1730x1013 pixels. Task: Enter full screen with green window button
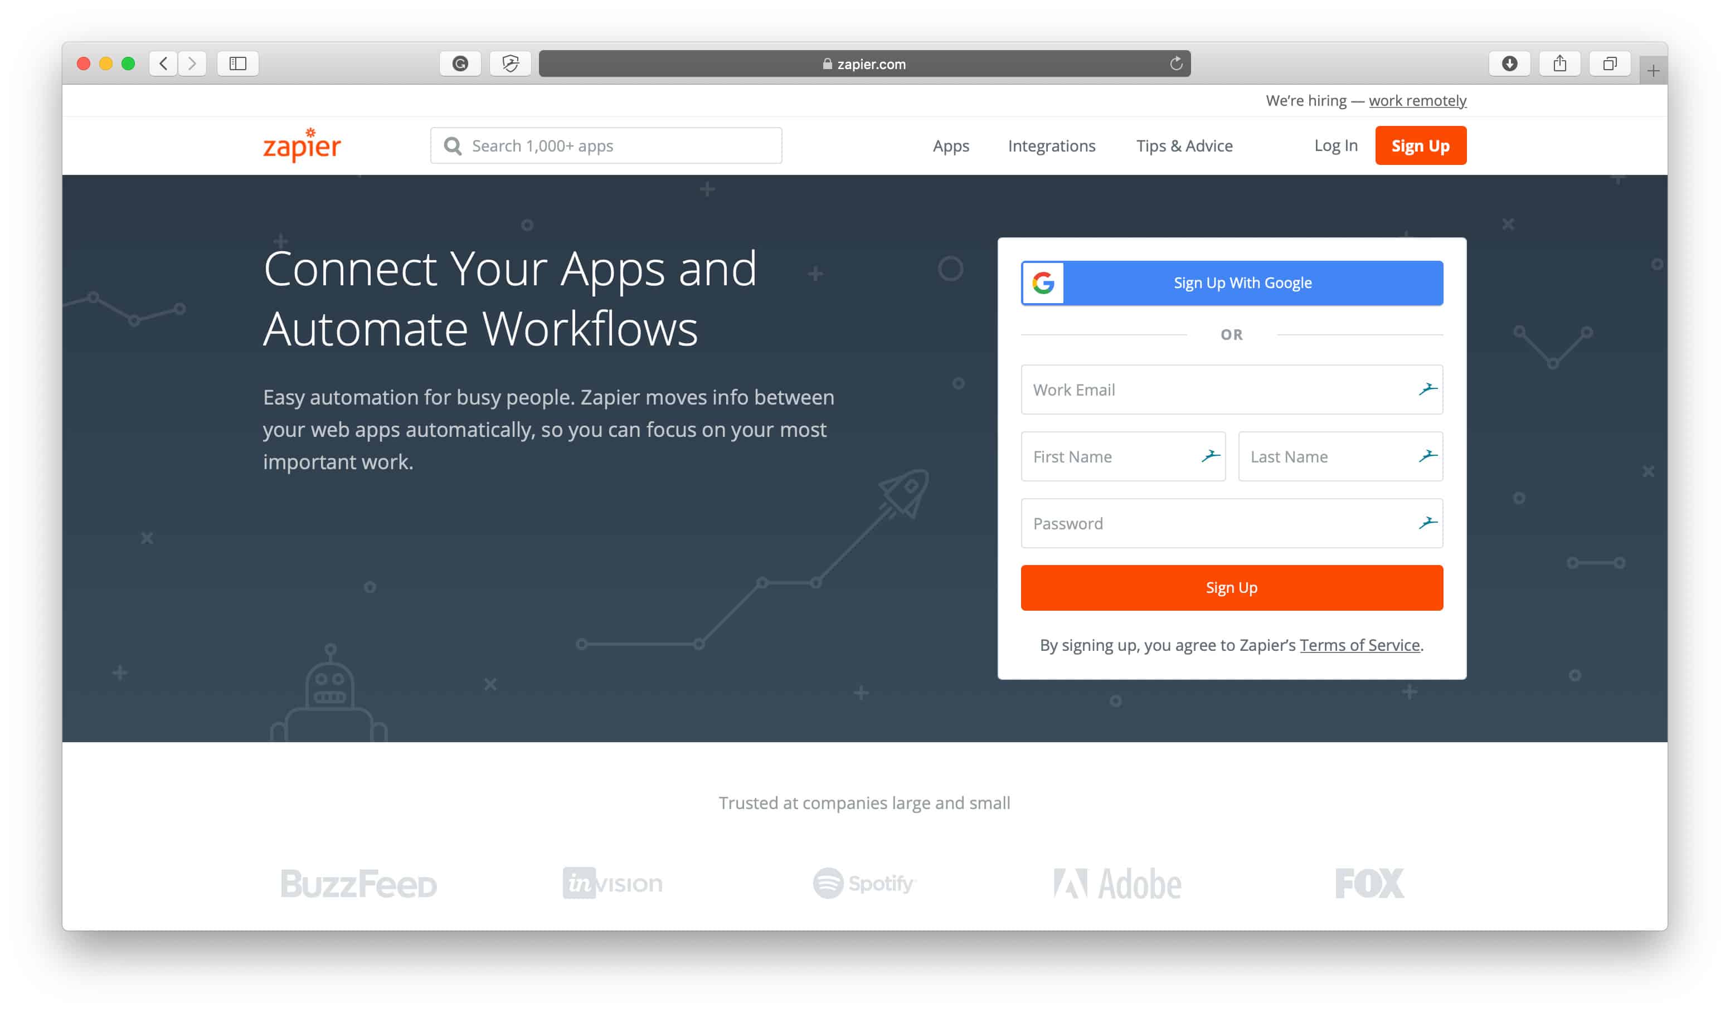[x=128, y=64]
